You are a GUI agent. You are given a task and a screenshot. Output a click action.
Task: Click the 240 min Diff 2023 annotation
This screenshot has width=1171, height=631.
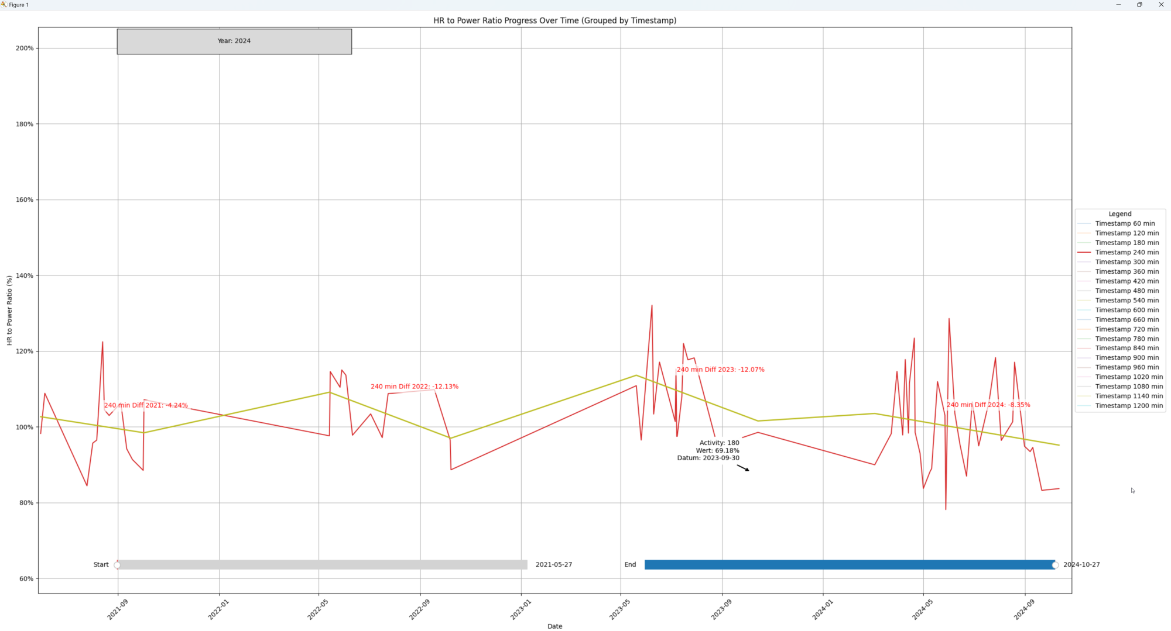720,370
